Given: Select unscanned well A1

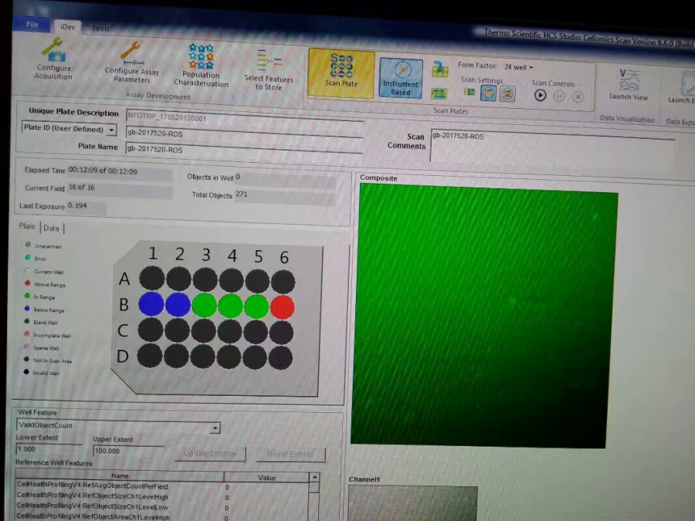Looking at the screenshot, I should pos(152,278).
